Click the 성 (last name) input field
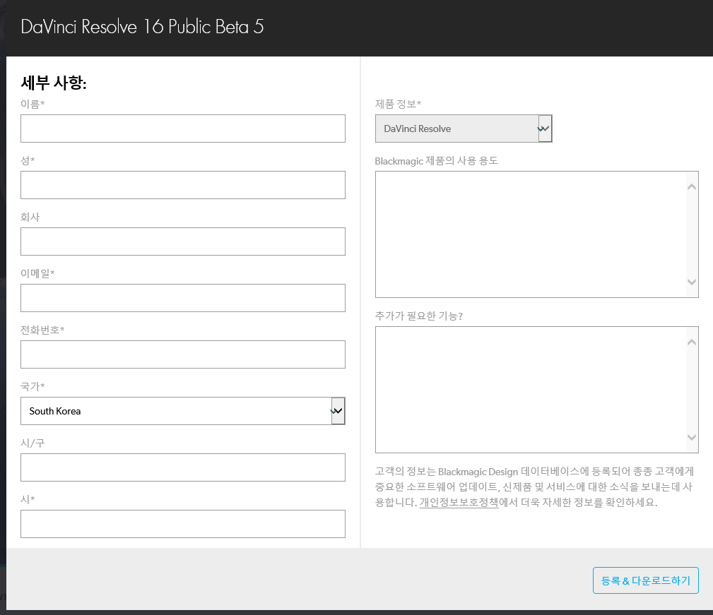 [183, 185]
